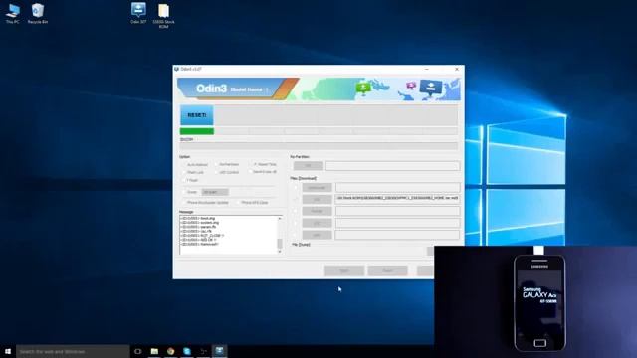Click the UMS file path field
The width and height of the screenshot is (637, 358).
click(x=398, y=235)
